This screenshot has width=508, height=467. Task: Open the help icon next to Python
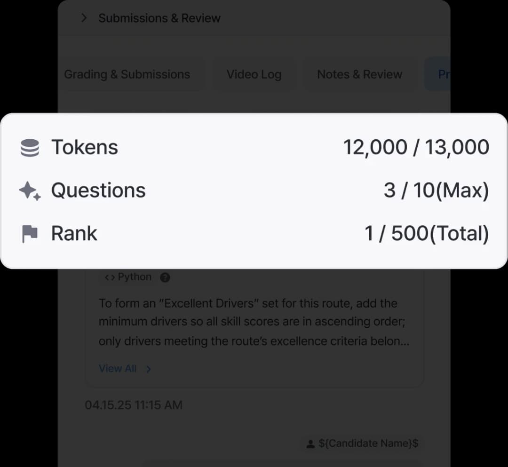pos(165,277)
